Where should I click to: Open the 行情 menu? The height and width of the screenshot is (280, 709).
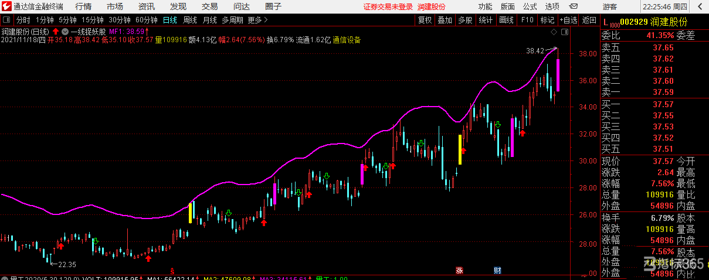[x=83, y=6]
